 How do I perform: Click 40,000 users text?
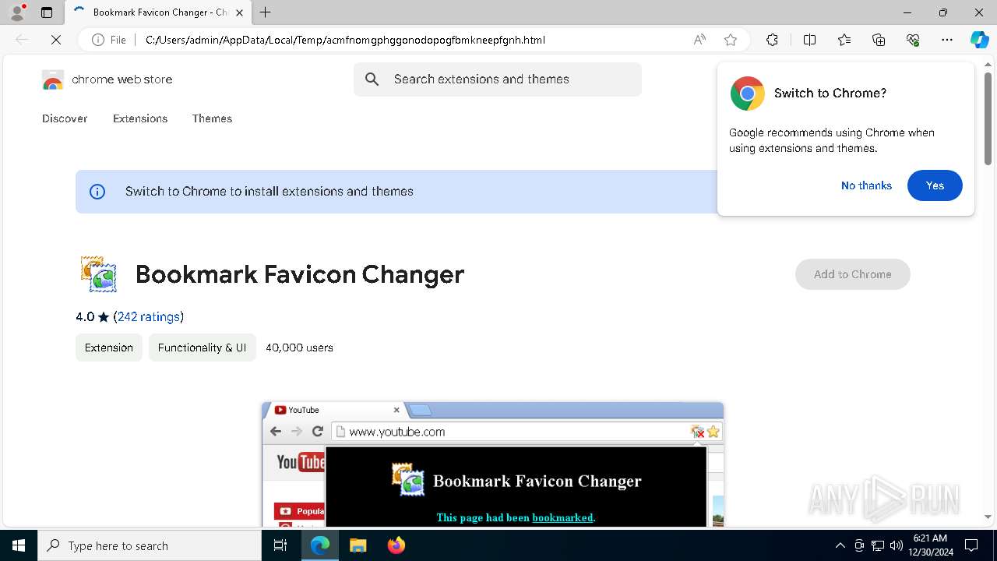click(x=299, y=348)
